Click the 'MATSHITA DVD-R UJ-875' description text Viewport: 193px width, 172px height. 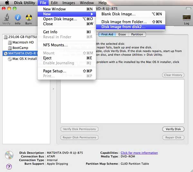[x=65, y=153]
